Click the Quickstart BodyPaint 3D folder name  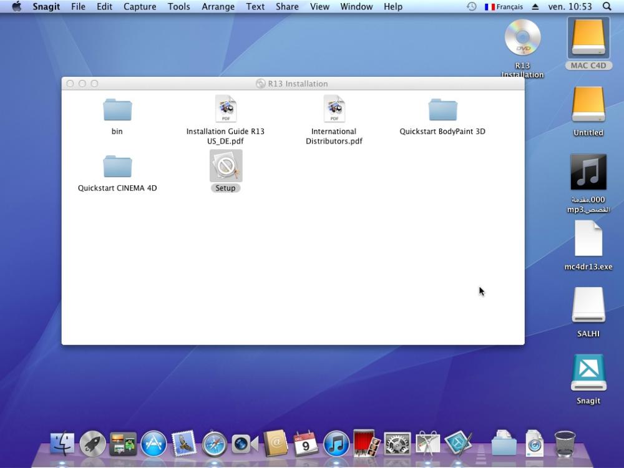[x=442, y=131]
